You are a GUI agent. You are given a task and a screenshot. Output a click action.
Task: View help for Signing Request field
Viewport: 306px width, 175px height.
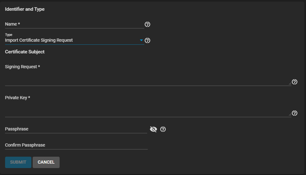click(294, 82)
